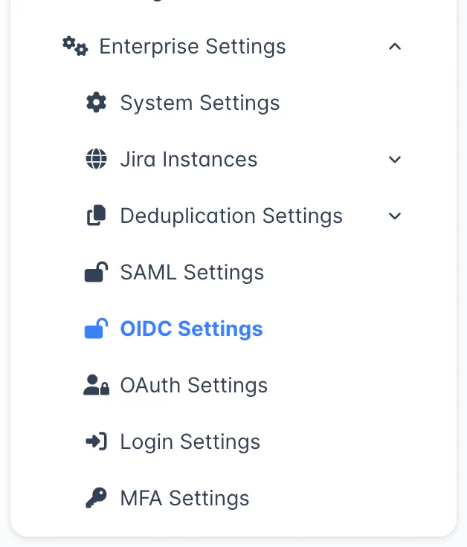
Task: Click the sign-in arrow icon beside Login Settings
Action: [96, 441]
